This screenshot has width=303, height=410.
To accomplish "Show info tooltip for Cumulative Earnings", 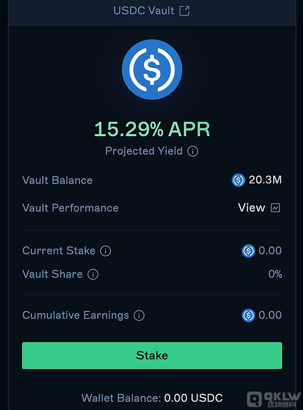I will (x=139, y=315).
